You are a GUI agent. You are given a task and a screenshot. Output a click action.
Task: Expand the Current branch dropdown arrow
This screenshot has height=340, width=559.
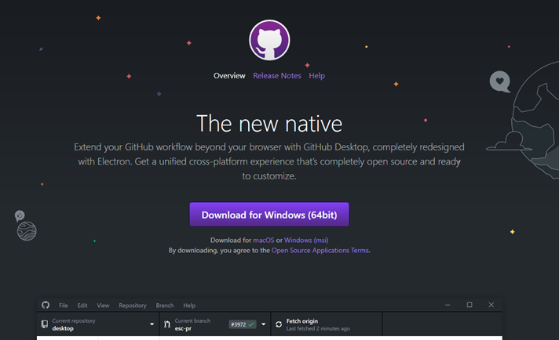click(264, 324)
